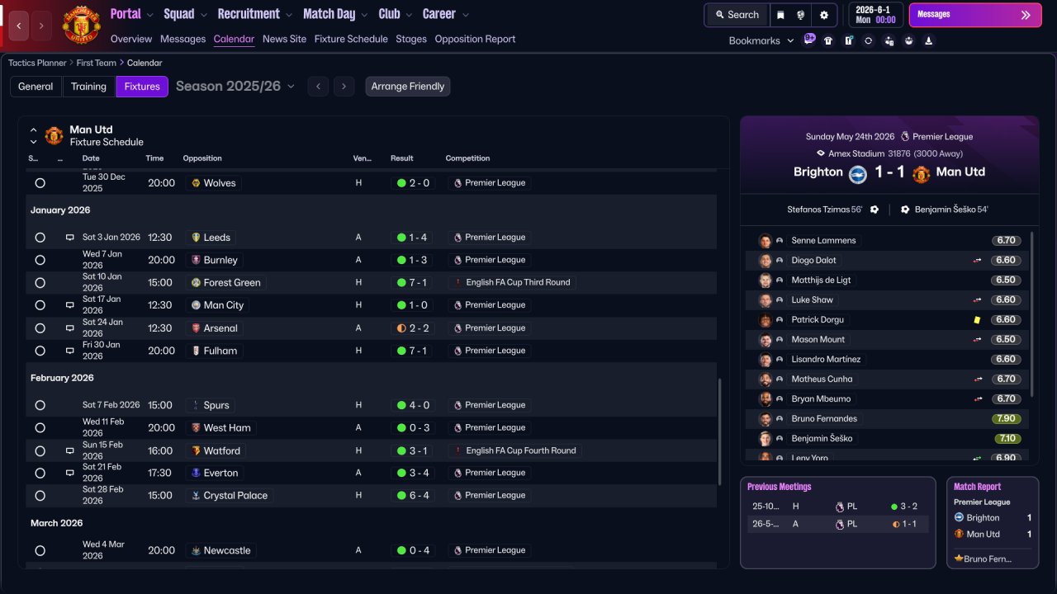Viewport: 1057px width, 594px height.
Task: Open the purple Messages button
Action: pyautogui.click(x=974, y=15)
